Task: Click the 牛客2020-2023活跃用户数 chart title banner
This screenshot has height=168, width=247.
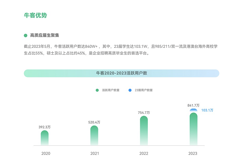Action: (121, 73)
